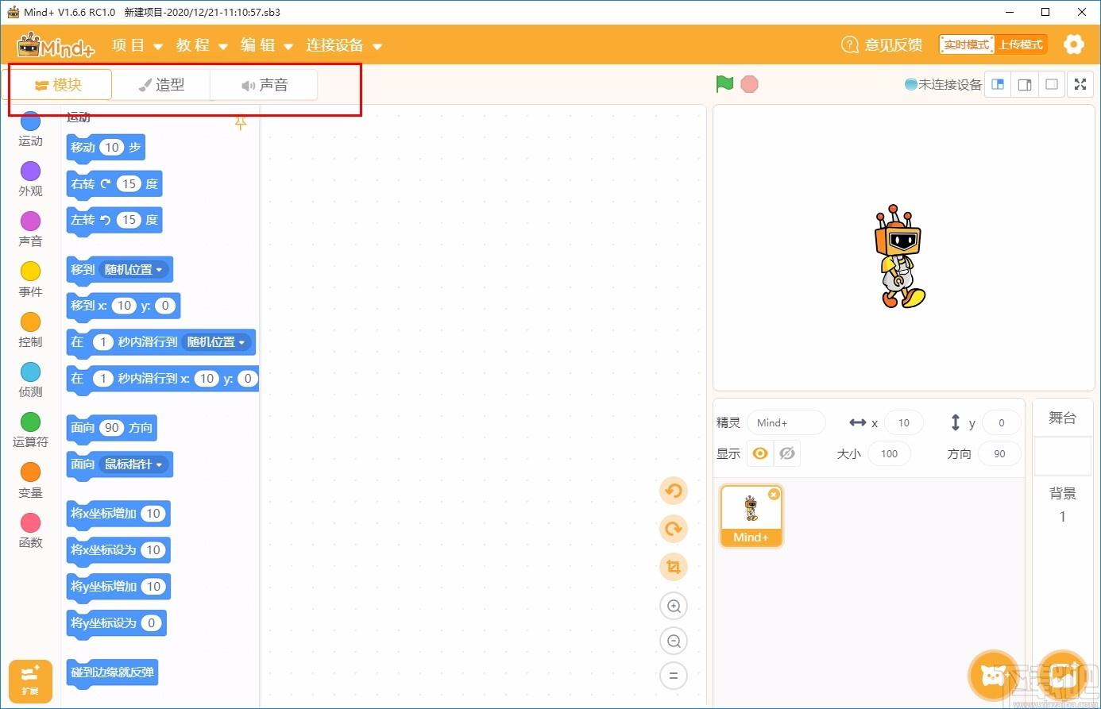Open the 意见反馈 feedback link
Screen dimensions: 1101x709
coord(882,44)
